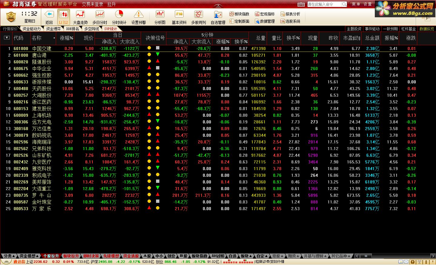The height and width of the screenshot is (265, 436).
Task: Expand the 港股 bottom tab menu
Action: [x=278, y=256]
